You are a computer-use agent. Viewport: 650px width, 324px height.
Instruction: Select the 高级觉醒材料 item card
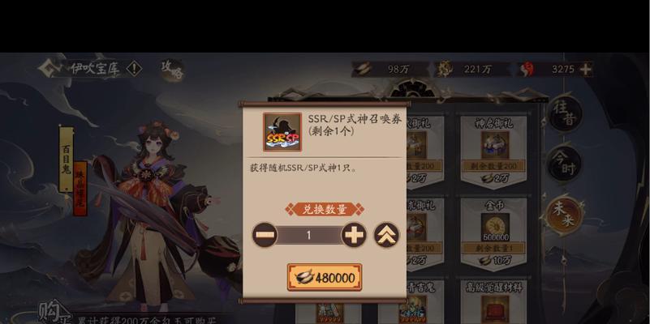pyautogui.click(x=493, y=301)
